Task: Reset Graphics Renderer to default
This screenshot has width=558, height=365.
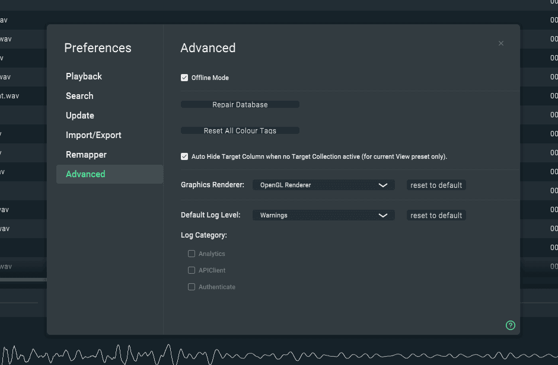Action: pyautogui.click(x=436, y=185)
